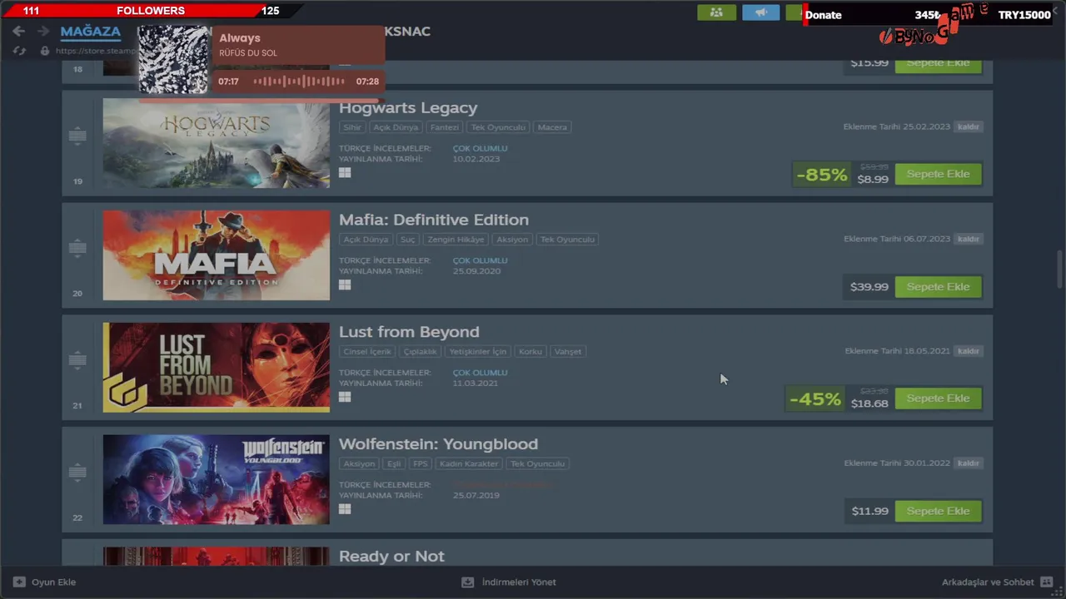Screen dimensions: 1066x599
Task: Remove Wolfenstein: Youngblood with kaldır
Action: point(968,463)
